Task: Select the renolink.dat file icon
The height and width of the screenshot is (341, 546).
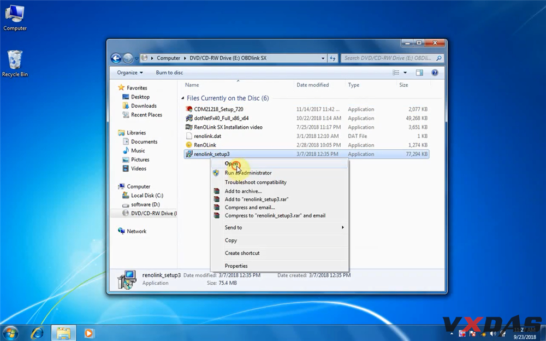Action: point(189,136)
